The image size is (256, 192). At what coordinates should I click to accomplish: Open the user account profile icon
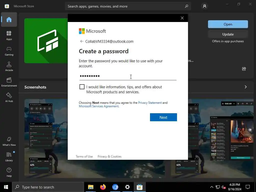tap(204, 6)
